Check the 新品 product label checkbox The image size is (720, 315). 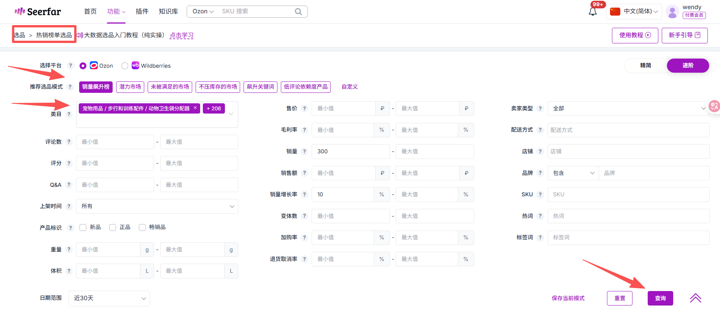click(83, 228)
